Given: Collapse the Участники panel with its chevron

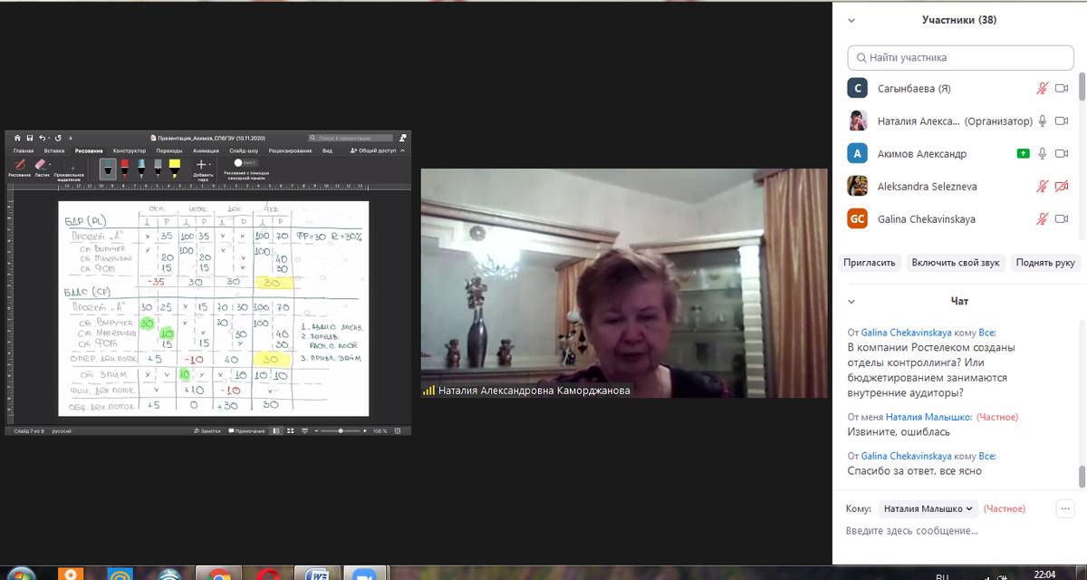Looking at the screenshot, I should pos(851,20).
